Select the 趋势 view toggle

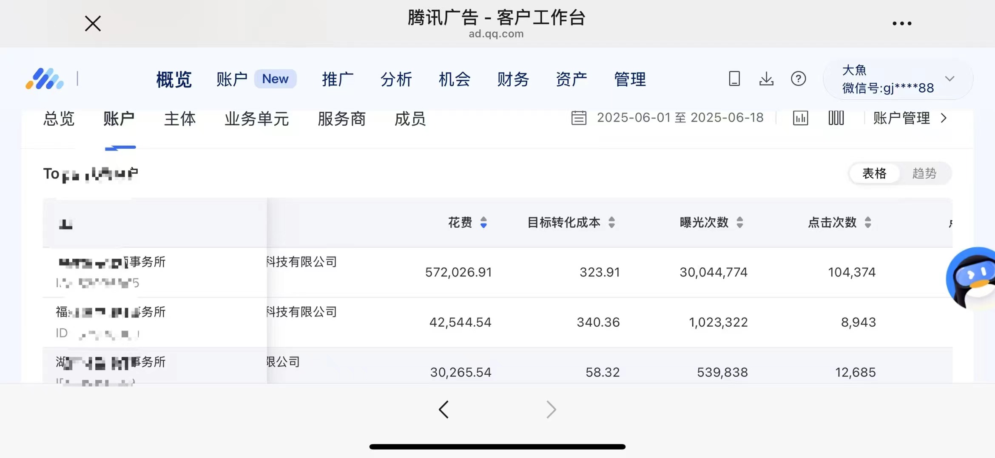pyautogui.click(x=924, y=173)
